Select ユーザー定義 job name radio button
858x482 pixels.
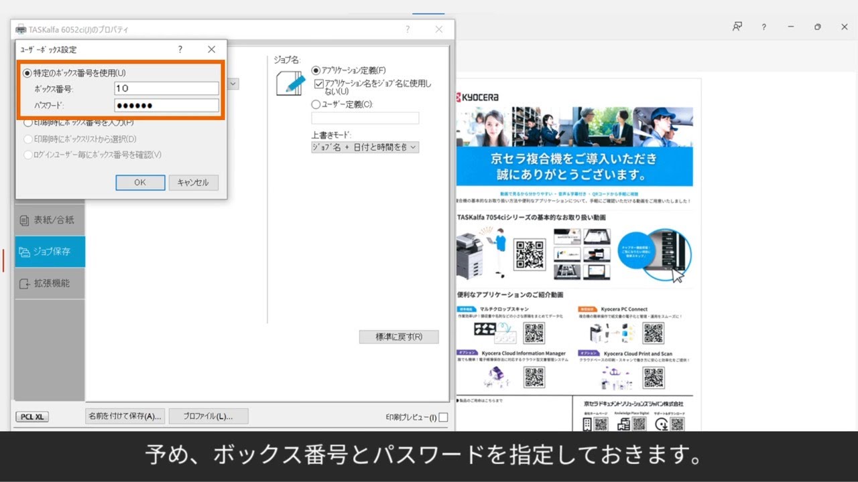[316, 104]
